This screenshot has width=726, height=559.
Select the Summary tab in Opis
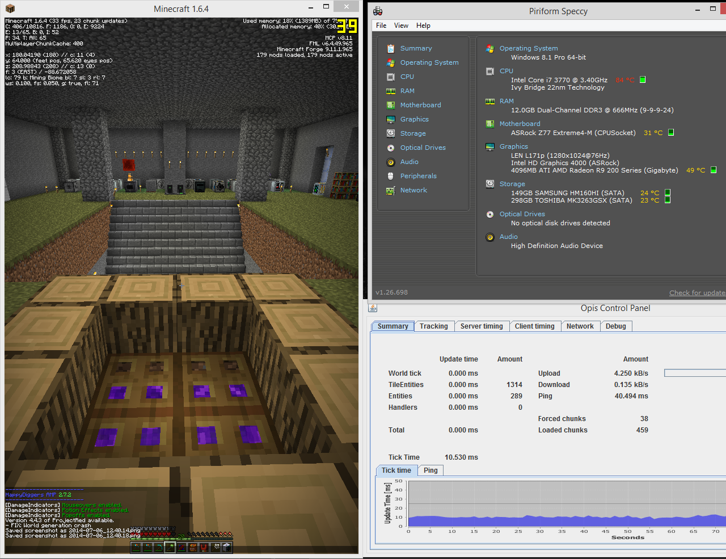point(392,326)
